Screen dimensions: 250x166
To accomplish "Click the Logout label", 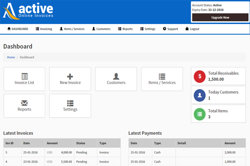I will coord(194,29).
